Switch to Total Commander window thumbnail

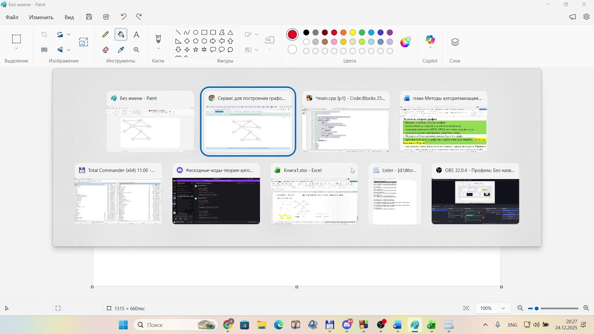click(118, 193)
